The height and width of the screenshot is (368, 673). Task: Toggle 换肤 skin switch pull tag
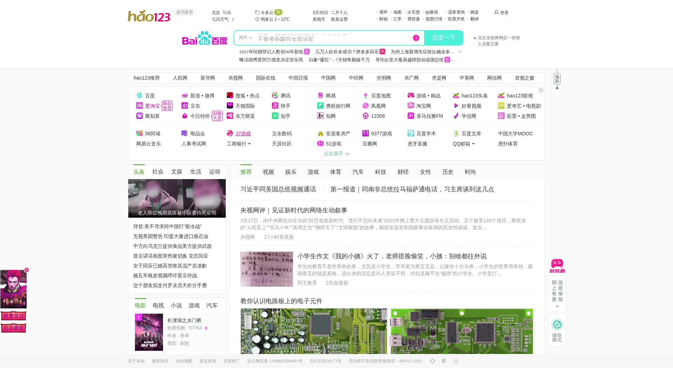(557, 79)
